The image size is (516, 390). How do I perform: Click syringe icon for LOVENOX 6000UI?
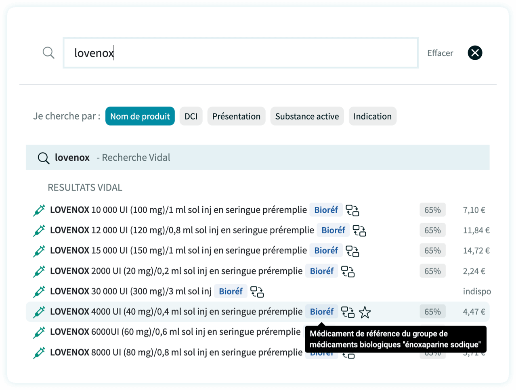(39, 332)
